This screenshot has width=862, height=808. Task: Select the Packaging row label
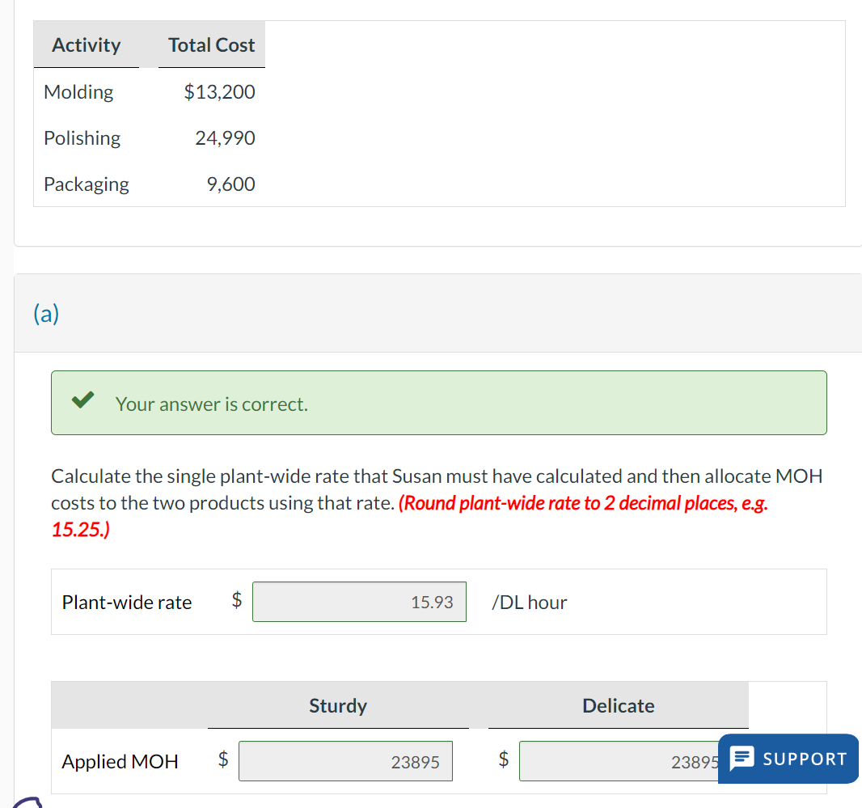coord(86,184)
